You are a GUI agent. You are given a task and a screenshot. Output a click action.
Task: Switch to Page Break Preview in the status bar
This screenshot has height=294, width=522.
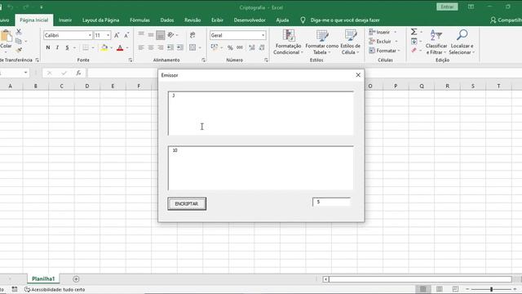coord(455,289)
